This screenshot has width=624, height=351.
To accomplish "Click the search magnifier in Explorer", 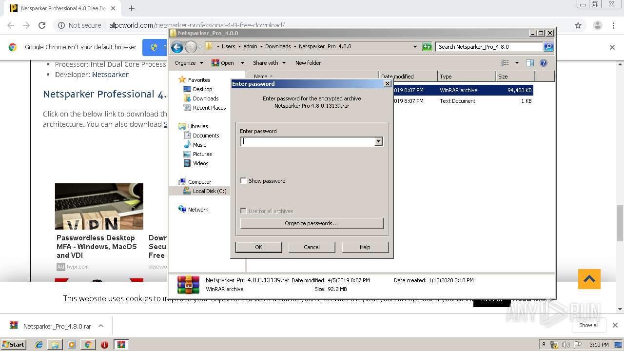I will (548, 47).
